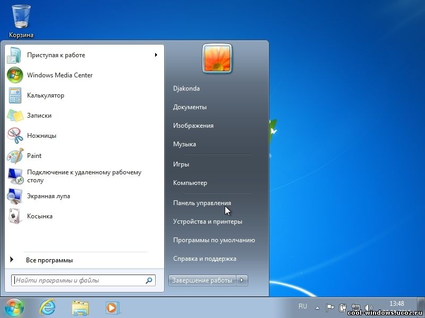Click the network tray icon

[355, 307]
